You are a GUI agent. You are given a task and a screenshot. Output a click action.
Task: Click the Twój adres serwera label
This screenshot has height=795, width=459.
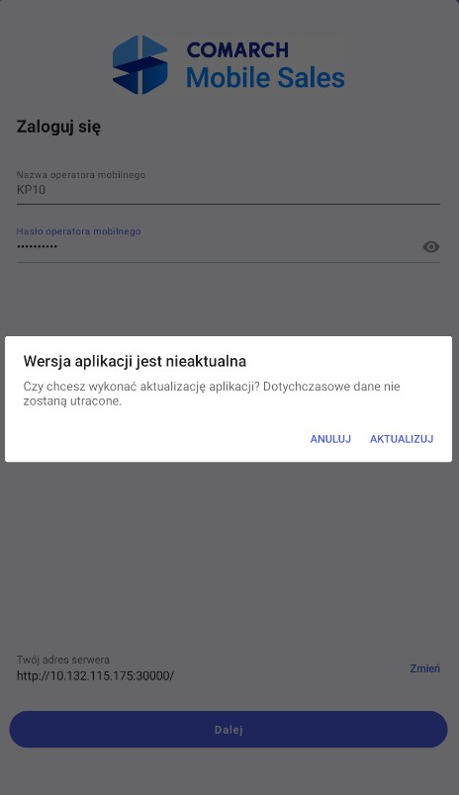click(63, 660)
